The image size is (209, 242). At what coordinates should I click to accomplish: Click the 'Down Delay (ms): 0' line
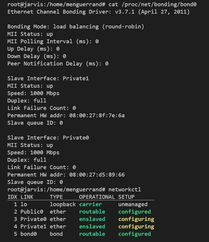[36, 56]
